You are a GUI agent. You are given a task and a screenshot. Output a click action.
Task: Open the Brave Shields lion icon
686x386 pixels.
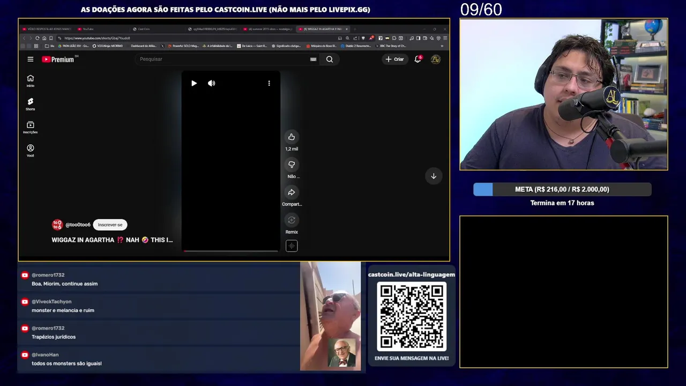[x=363, y=38]
